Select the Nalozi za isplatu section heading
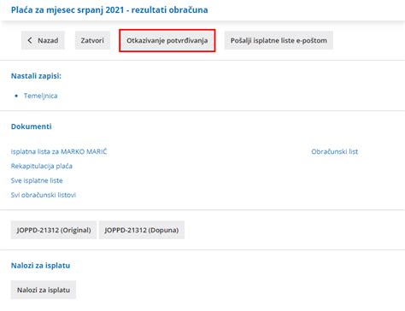This screenshot has width=405, height=311. coord(40,266)
